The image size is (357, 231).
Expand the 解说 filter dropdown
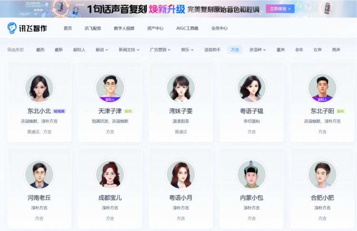(102, 50)
